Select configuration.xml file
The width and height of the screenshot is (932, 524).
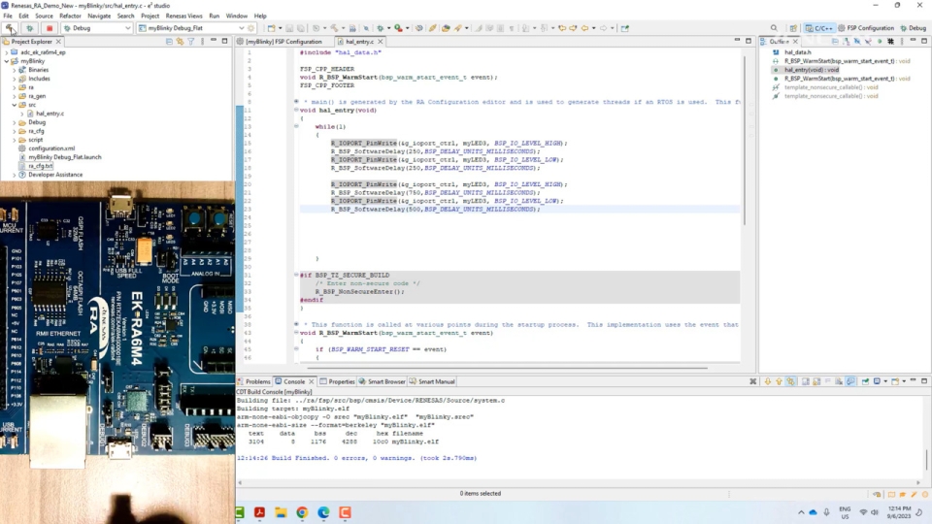click(51, 148)
